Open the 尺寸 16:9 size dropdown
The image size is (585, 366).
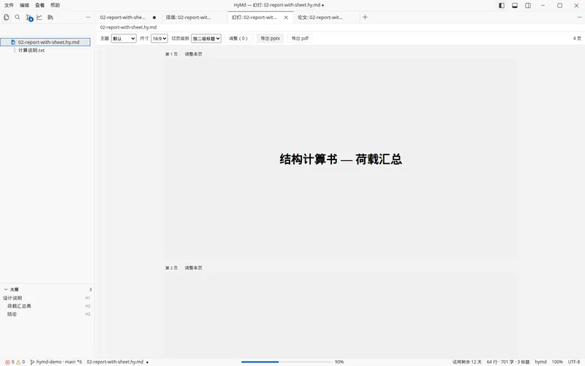point(159,39)
